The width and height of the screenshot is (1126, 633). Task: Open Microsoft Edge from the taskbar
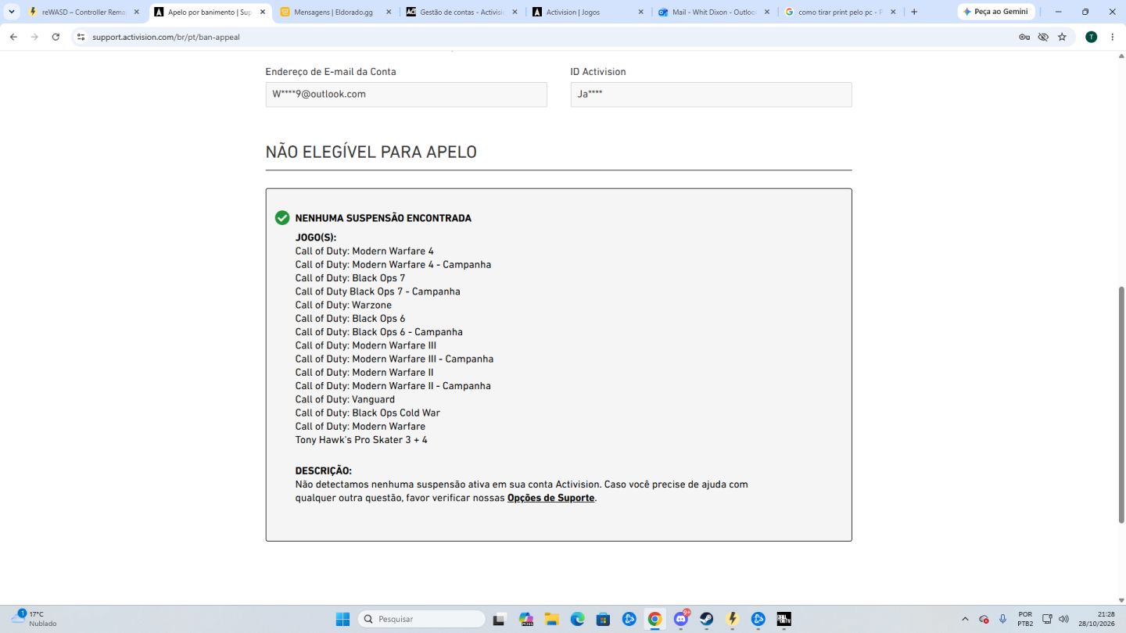(577, 619)
